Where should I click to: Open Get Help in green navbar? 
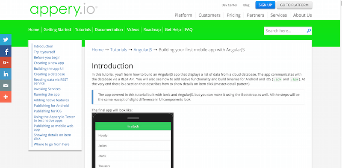pyautogui.click(x=173, y=29)
